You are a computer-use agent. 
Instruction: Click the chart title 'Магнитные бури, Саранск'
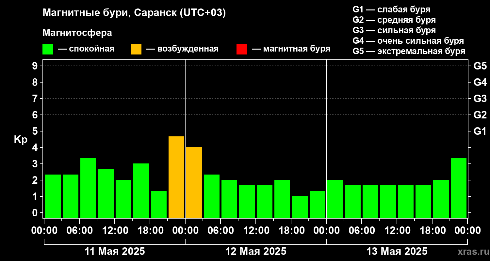click(x=134, y=13)
